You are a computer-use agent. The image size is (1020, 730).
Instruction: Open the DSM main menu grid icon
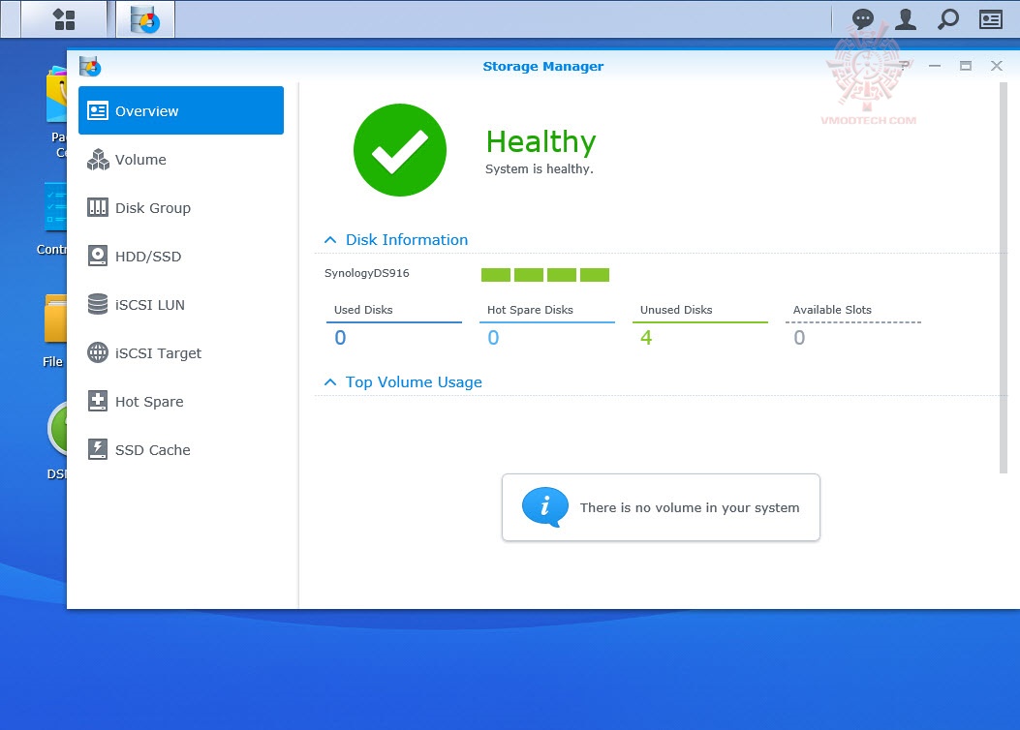click(x=64, y=18)
